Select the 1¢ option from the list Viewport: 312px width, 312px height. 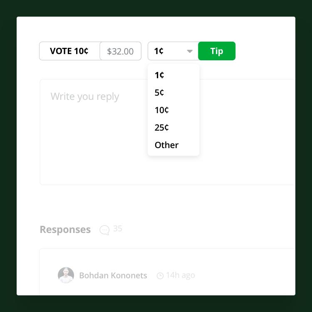(x=159, y=75)
